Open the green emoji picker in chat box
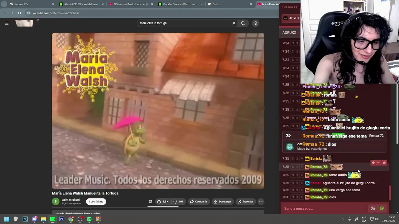 point(382,208)
